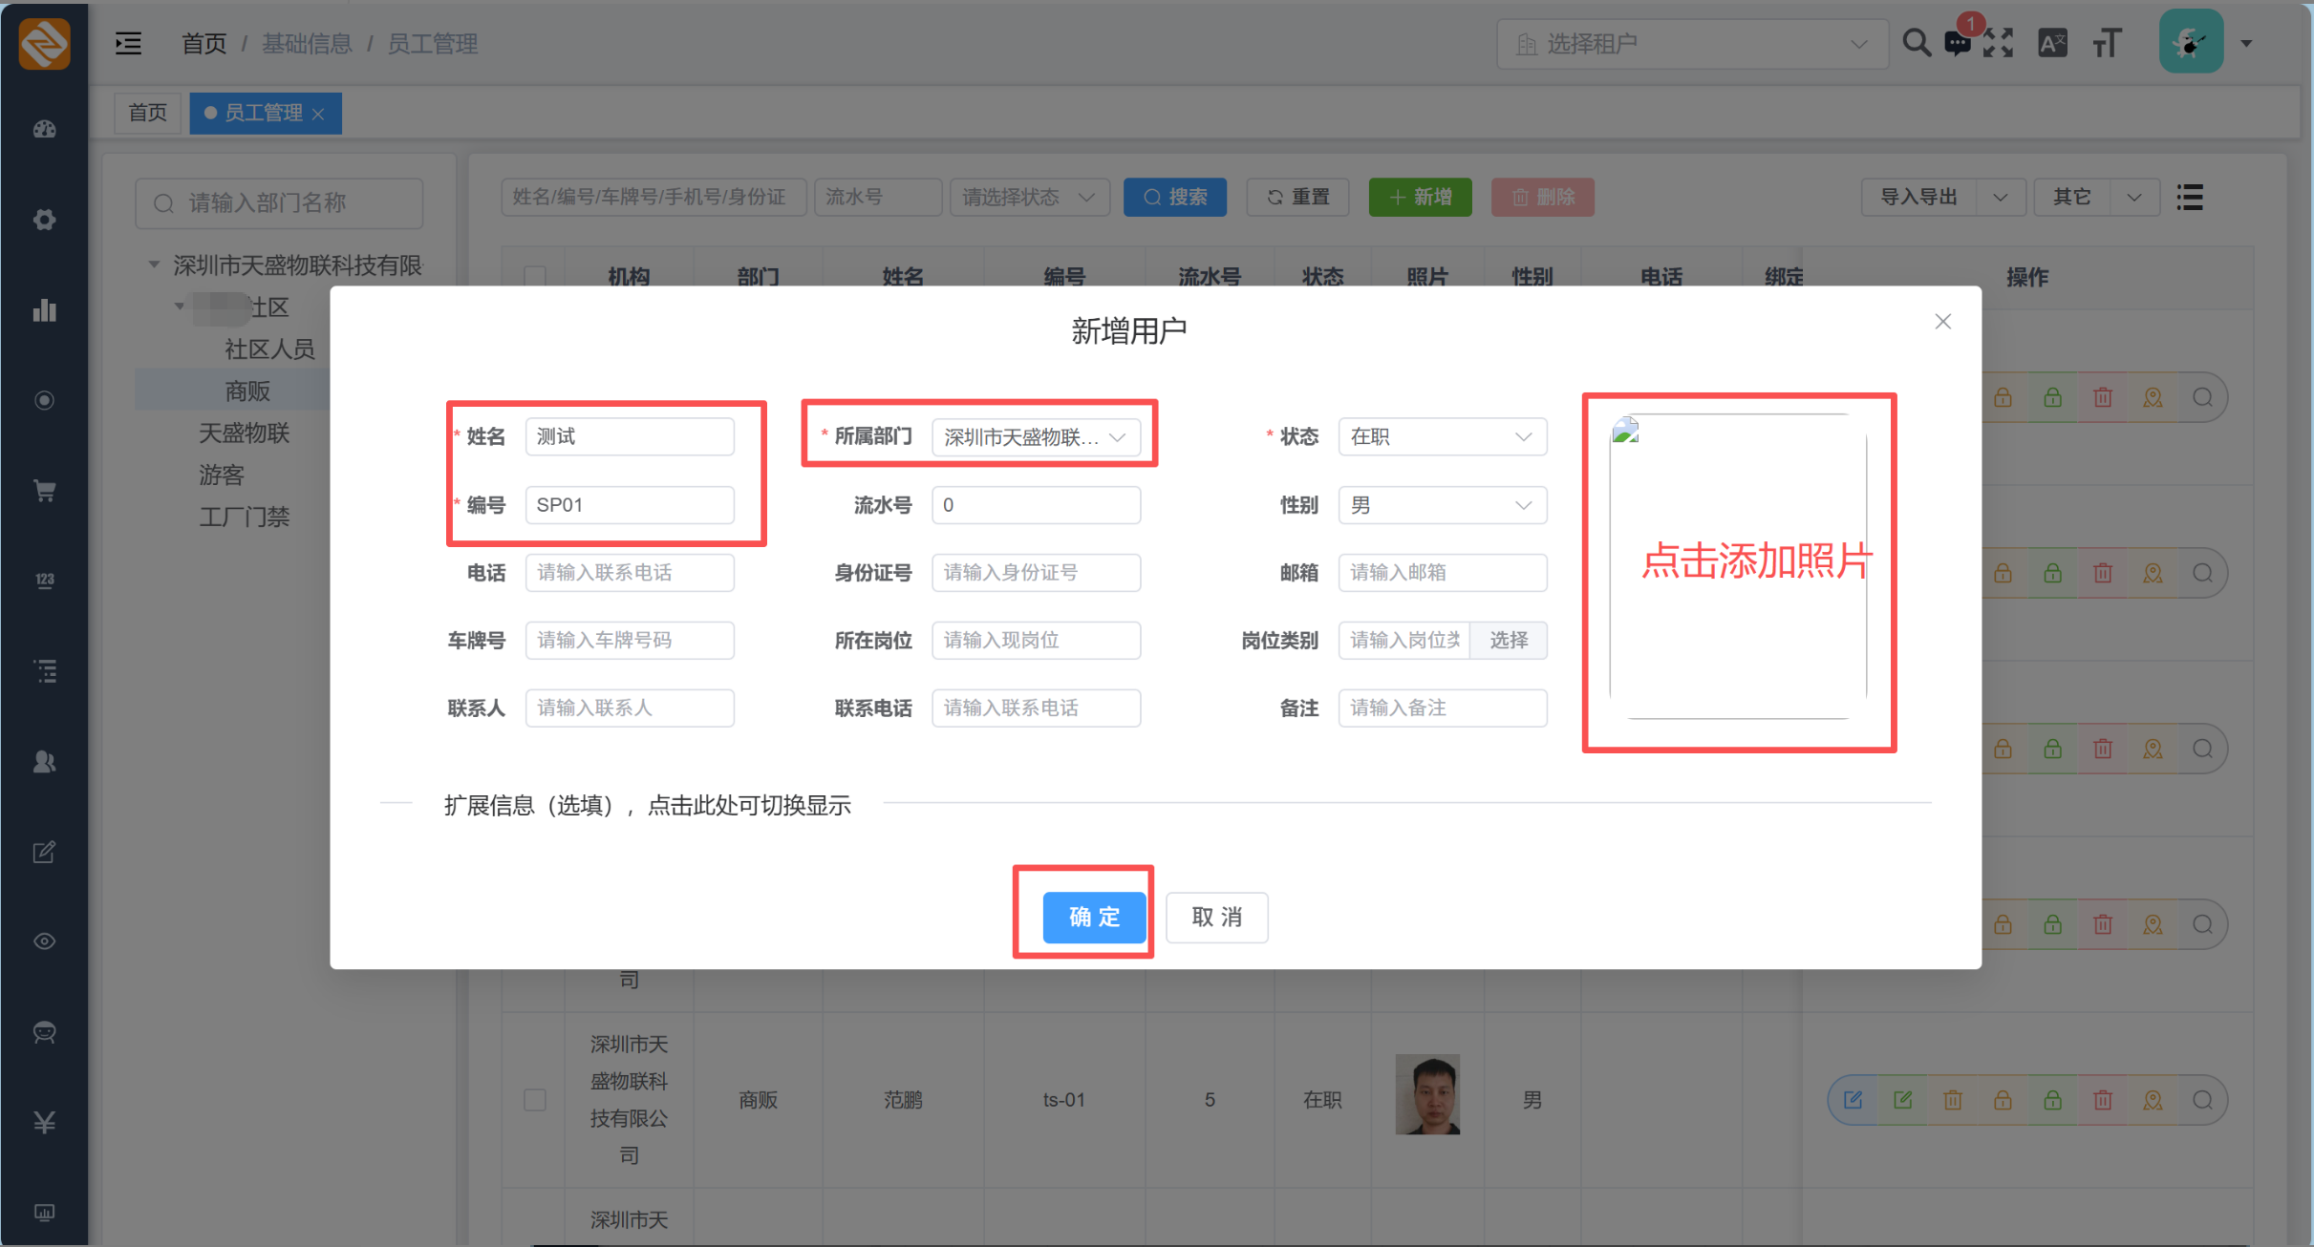Select 社区人员 in department tree
This screenshot has height=1247, width=2314.
(x=269, y=349)
